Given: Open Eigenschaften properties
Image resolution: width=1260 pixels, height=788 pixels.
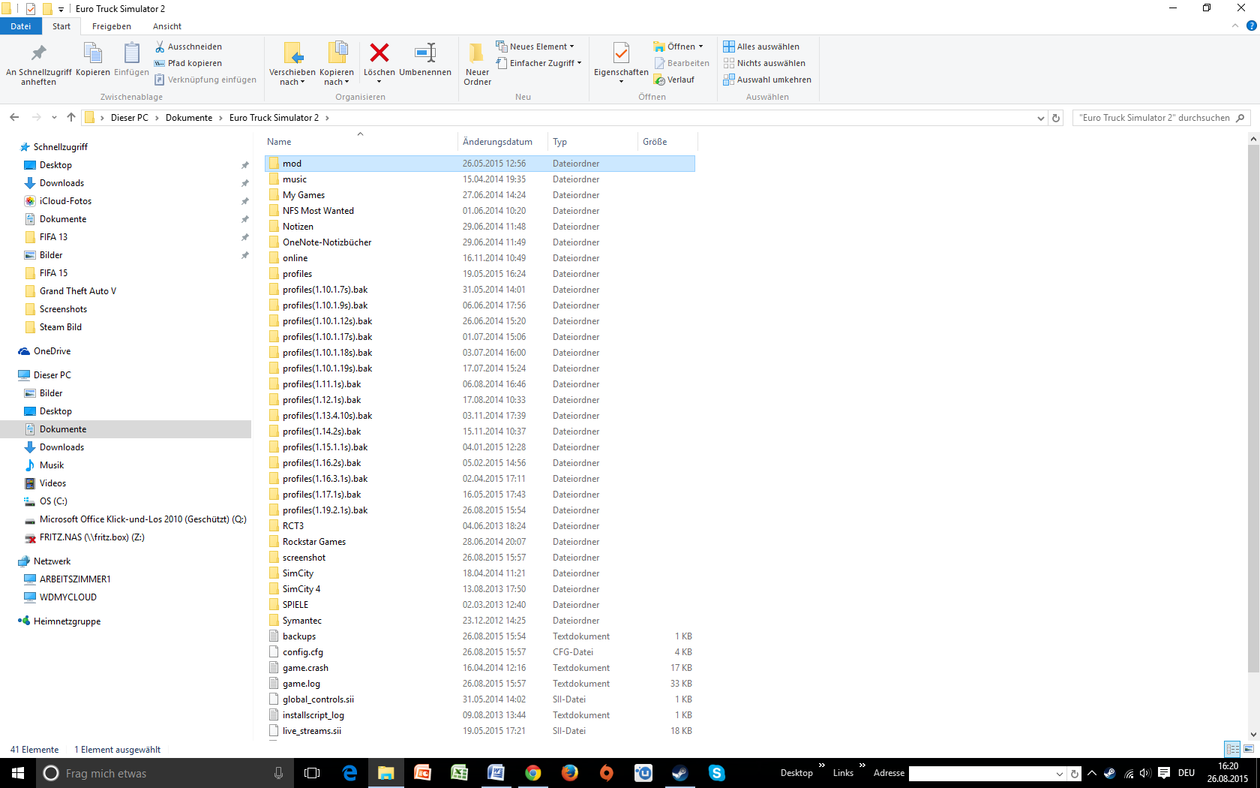Looking at the screenshot, I should [621, 64].
